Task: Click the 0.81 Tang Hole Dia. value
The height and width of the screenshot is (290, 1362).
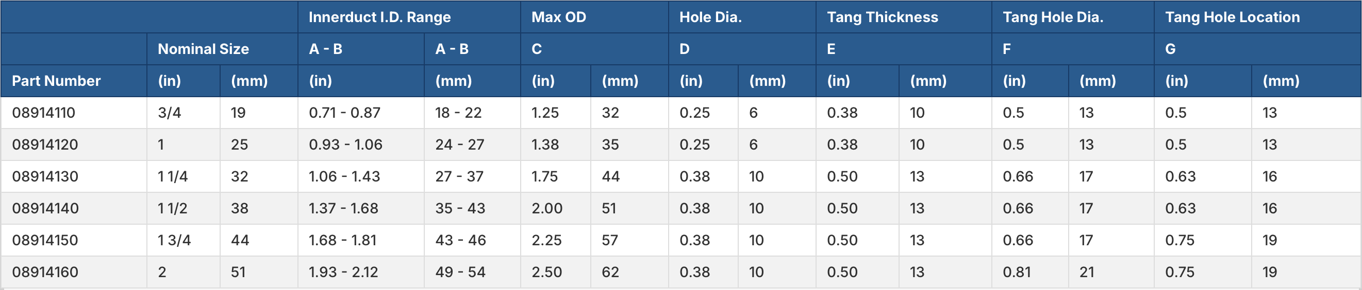Action: tap(1016, 272)
